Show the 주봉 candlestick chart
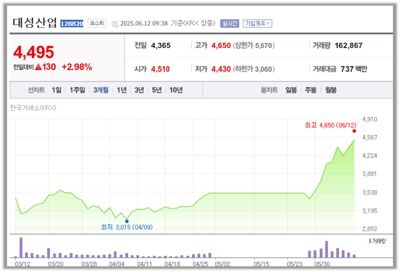The image size is (400, 272). pos(311,90)
